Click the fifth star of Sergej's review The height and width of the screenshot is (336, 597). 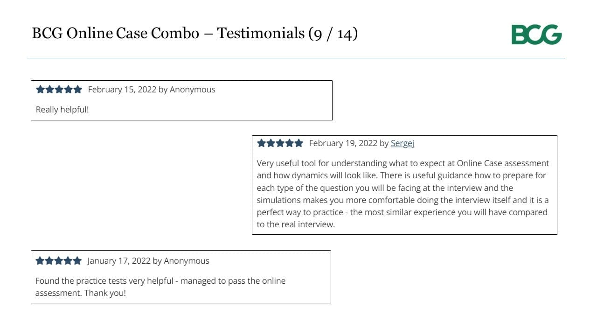tap(298, 143)
